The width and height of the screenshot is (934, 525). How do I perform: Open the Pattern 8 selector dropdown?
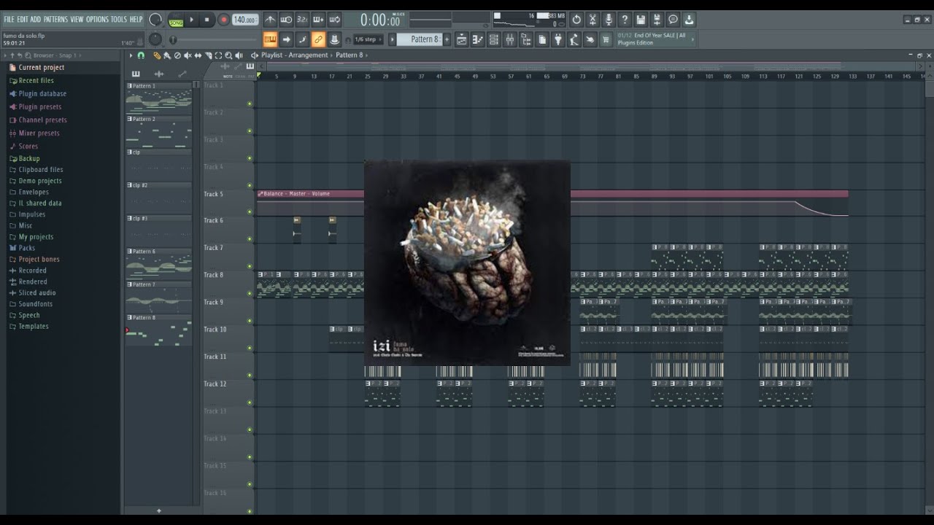(x=420, y=39)
